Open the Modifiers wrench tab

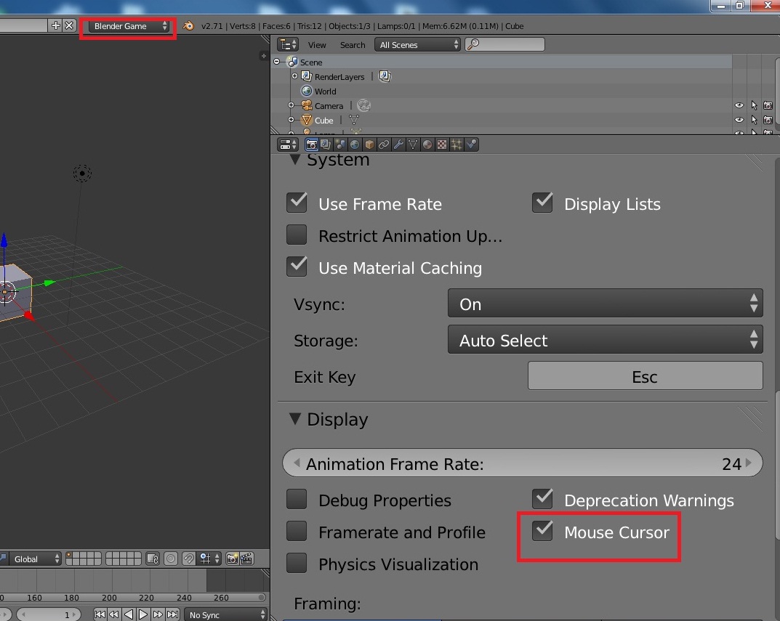pos(398,145)
